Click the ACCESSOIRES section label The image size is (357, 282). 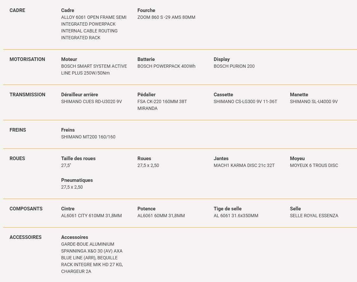[26, 237]
